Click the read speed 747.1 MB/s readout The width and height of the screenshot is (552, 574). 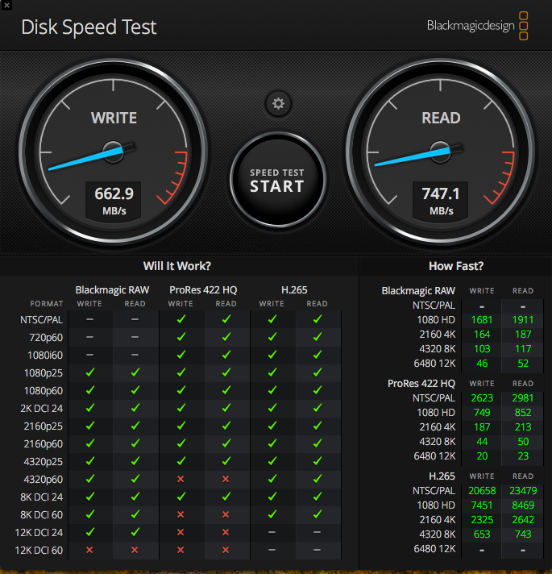[441, 201]
